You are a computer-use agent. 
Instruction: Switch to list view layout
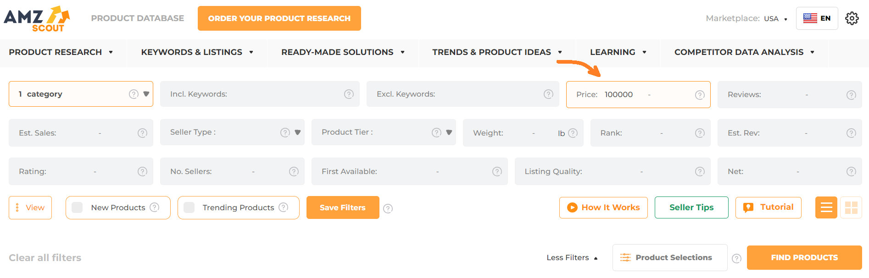tap(826, 207)
